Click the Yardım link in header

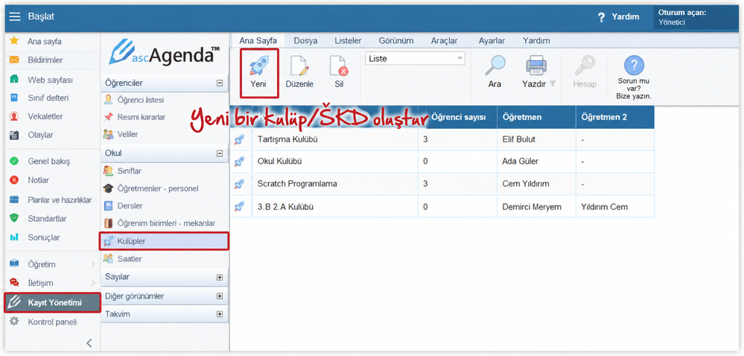(x=625, y=16)
